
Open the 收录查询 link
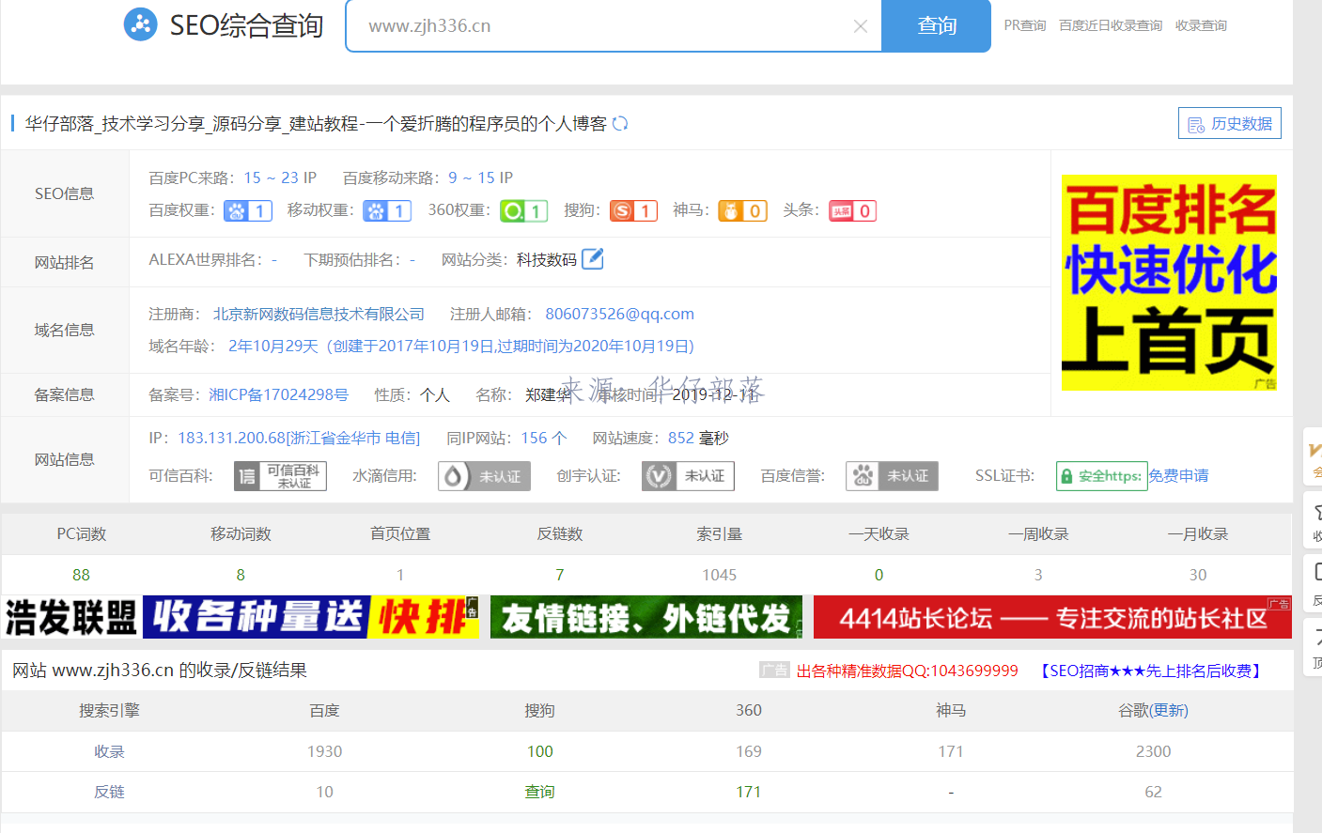(x=1201, y=25)
